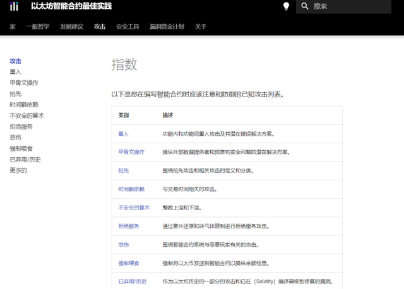Click description 强制将以太币发送到智能合约以操纵余额检查。
Image resolution: width=404 pixels, height=289 pixels.
point(216,263)
